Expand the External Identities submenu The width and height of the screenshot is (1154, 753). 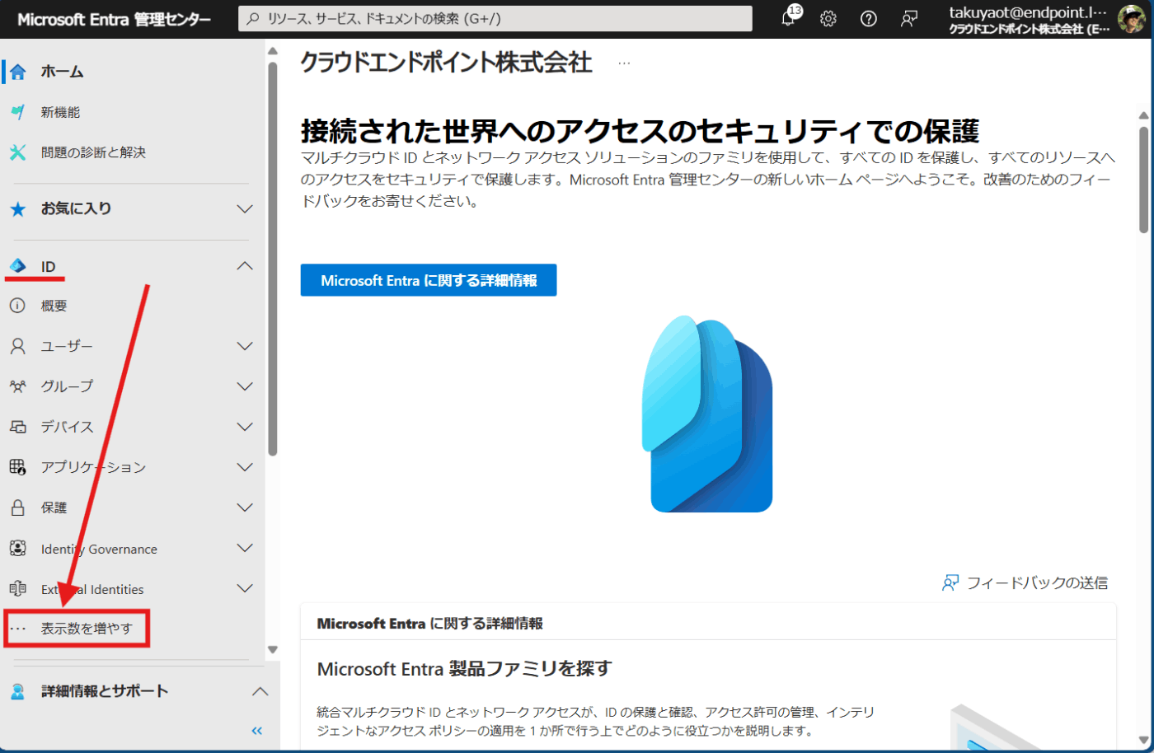[244, 588]
